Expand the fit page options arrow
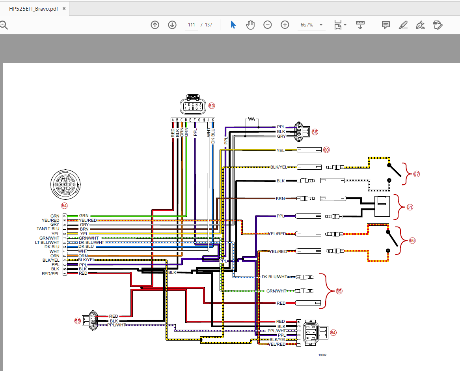The image size is (460, 371). [345, 25]
